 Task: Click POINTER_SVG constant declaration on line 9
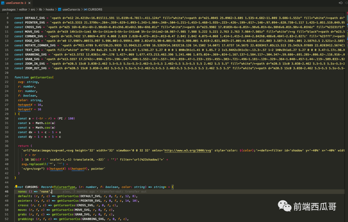pos(35,23)
